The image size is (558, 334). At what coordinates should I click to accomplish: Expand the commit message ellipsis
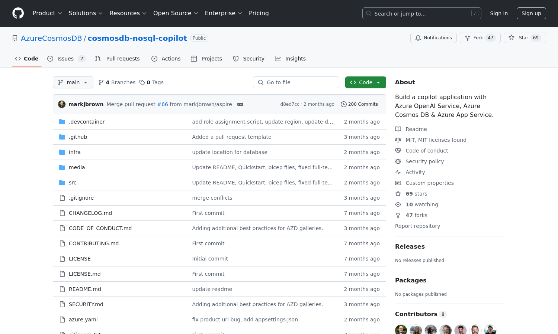click(240, 104)
